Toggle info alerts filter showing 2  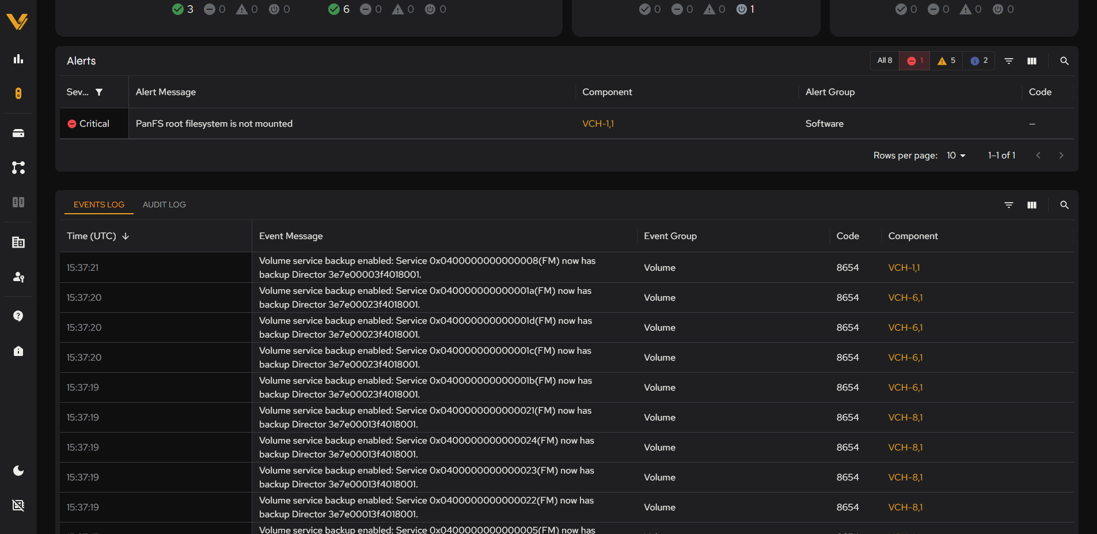click(x=979, y=60)
